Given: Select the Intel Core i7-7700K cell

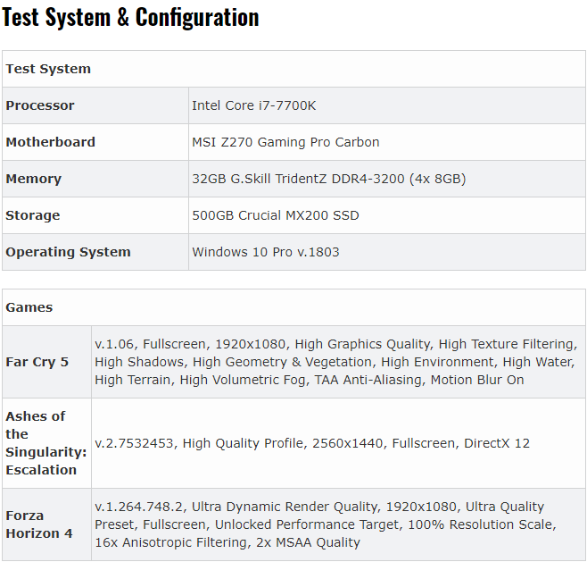Looking at the screenshot, I should point(387,105).
